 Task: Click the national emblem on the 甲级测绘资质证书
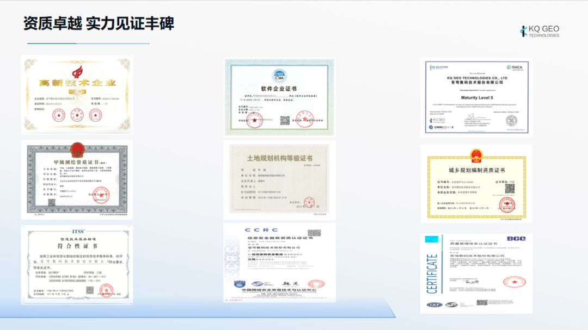(x=76, y=147)
